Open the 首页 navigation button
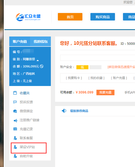This screenshot has width=135, height=167. click(70, 17)
